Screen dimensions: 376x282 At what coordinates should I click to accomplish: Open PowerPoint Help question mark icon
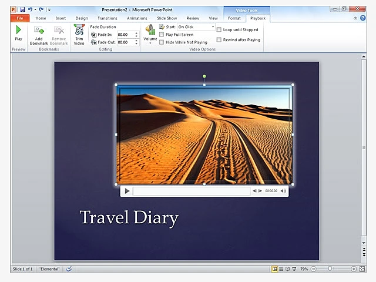click(362, 18)
